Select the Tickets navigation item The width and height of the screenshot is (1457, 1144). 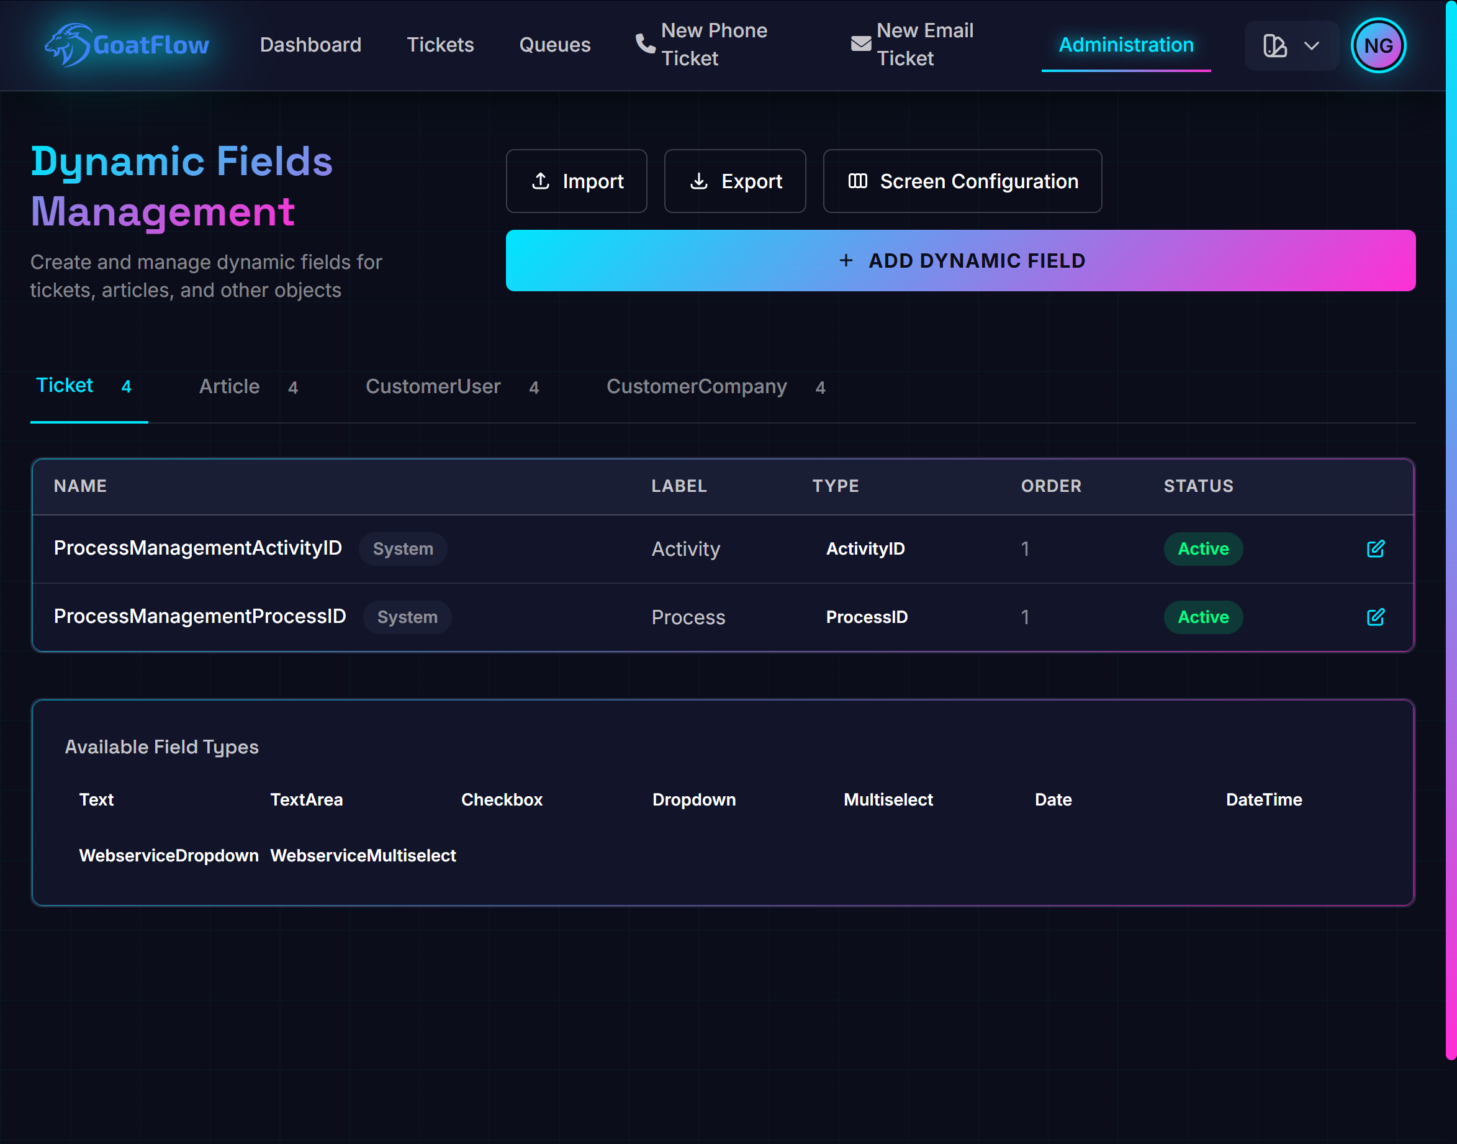tap(440, 45)
